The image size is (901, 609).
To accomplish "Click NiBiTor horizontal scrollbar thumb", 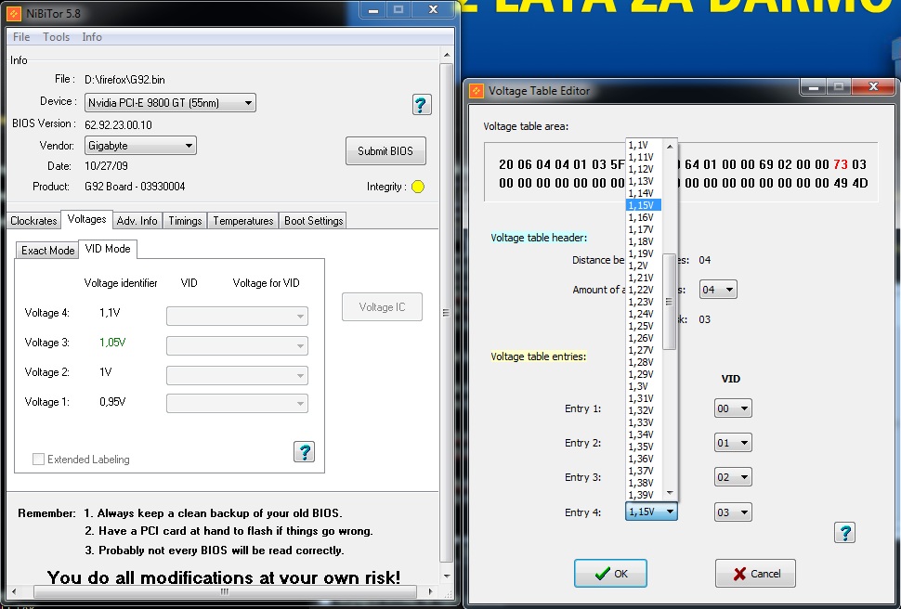I will [x=225, y=591].
